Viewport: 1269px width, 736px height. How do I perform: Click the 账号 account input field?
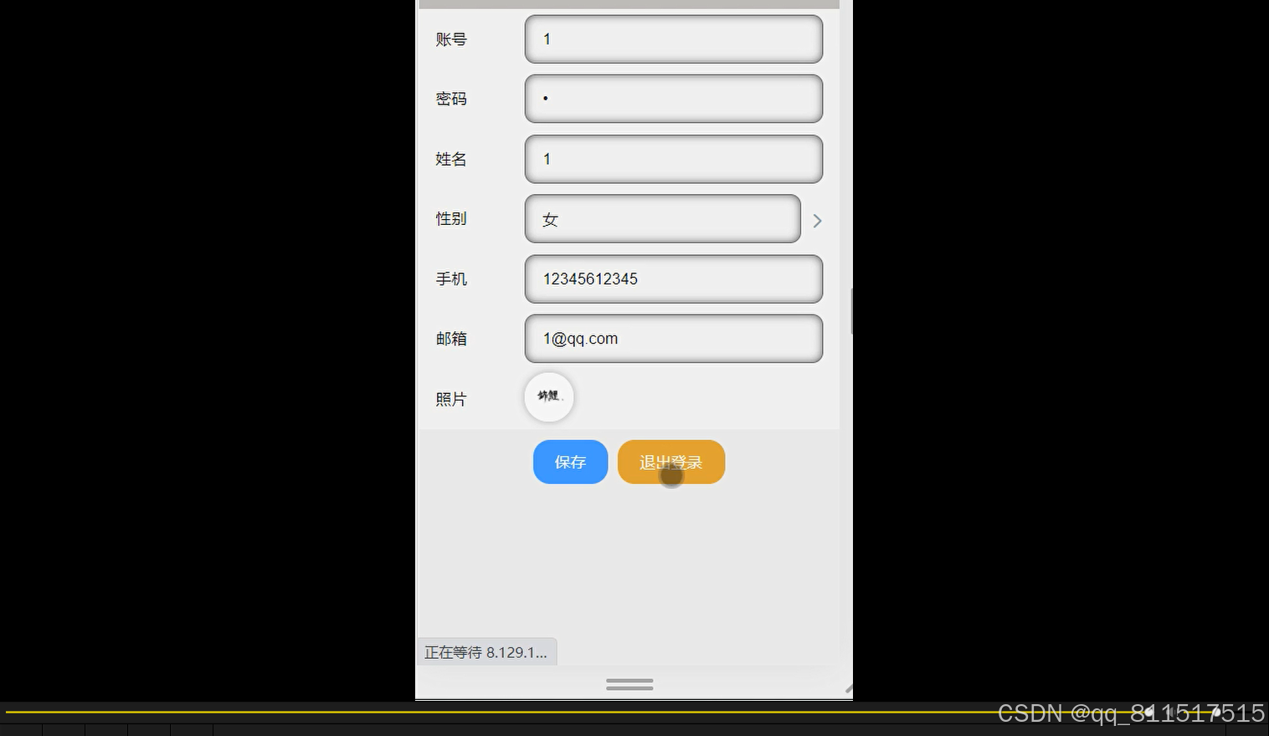click(x=674, y=39)
